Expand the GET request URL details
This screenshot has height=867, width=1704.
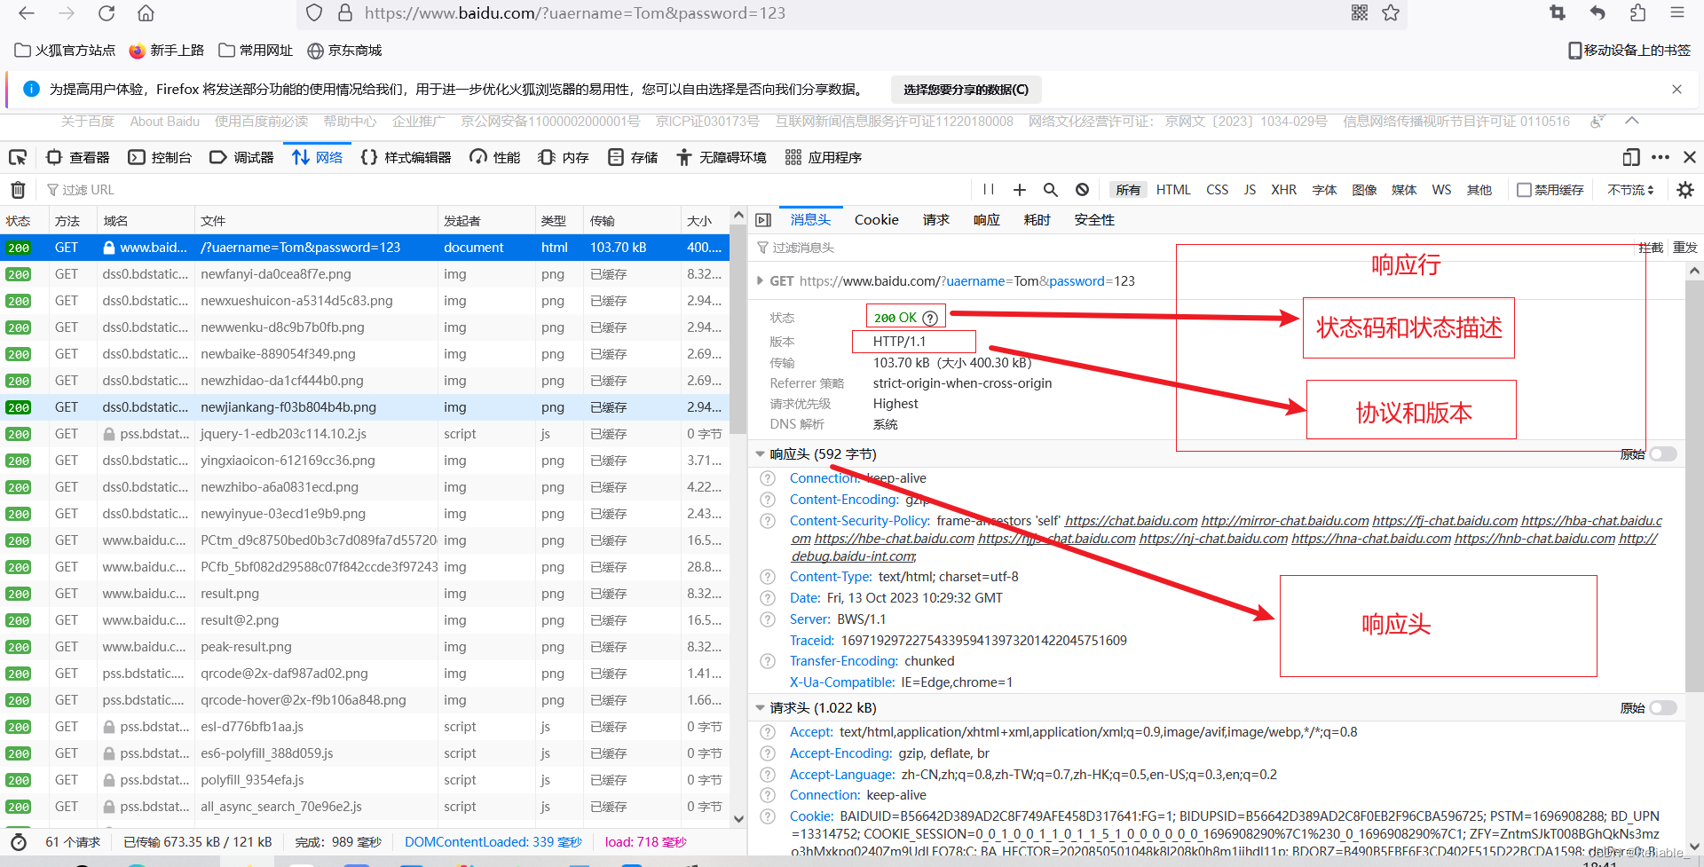click(x=760, y=281)
